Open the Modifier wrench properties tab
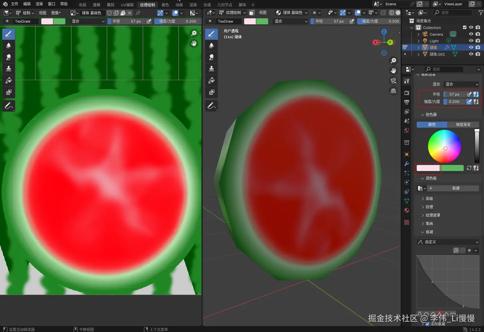Screen dimensions: 484x332 (x=407, y=164)
